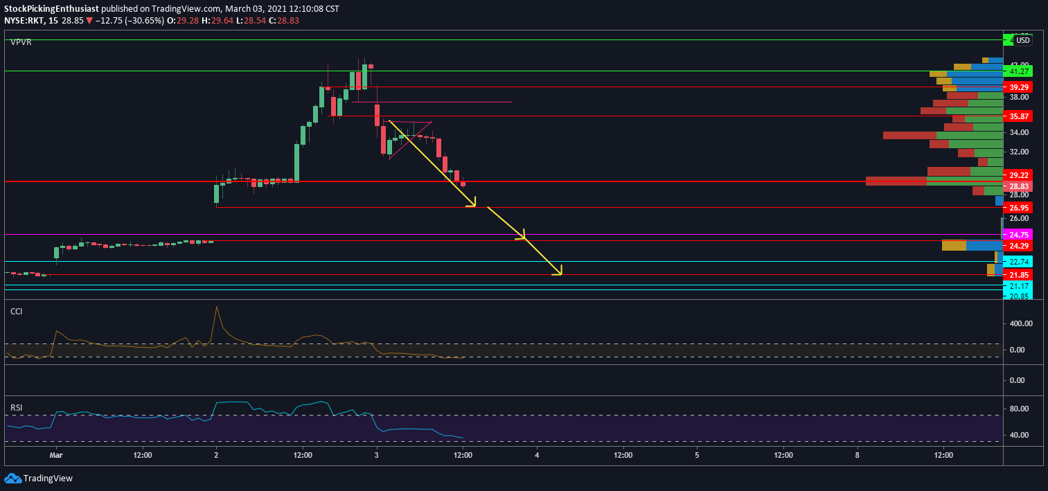
Task: Click the 400.00 CCI scale value
Action: tap(1021, 323)
